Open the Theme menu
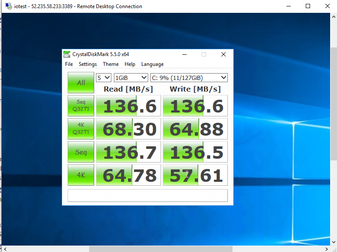 click(x=110, y=64)
